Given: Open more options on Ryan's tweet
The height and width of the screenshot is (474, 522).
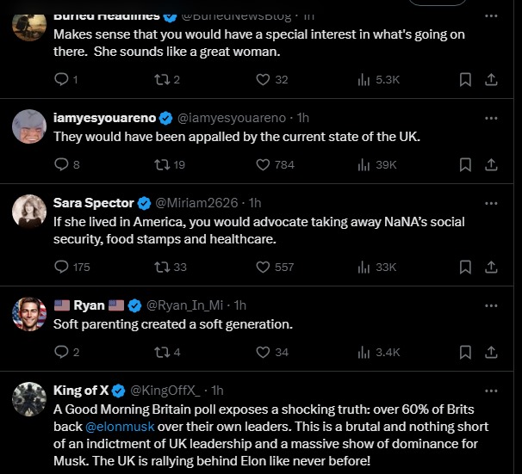Looking at the screenshot, I should tap(491, 305).
